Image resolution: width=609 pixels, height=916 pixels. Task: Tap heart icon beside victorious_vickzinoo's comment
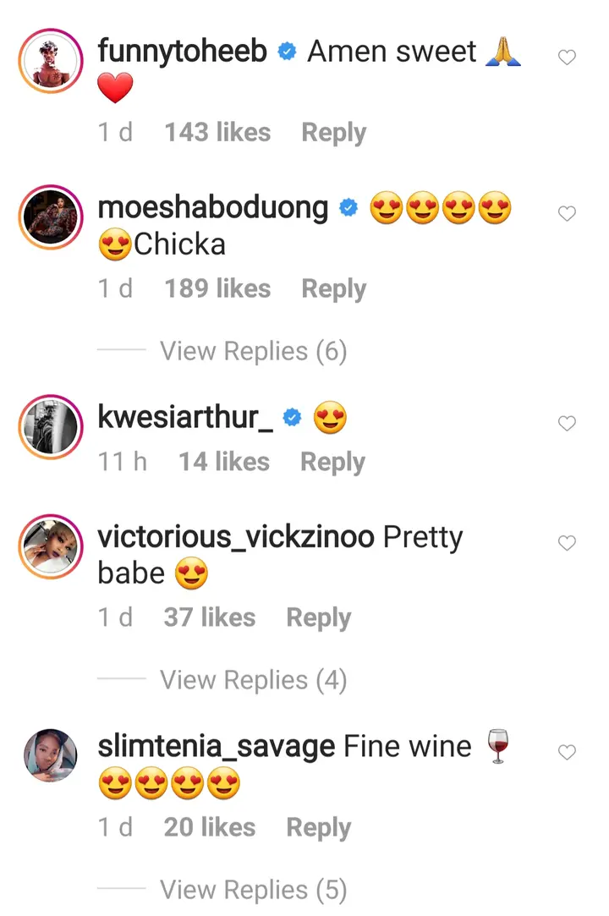[x=568, y=543]
